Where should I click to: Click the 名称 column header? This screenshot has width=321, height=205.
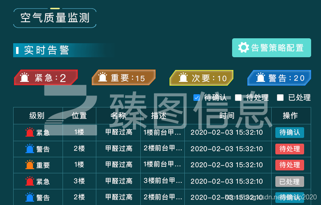[x=119, y=116]
